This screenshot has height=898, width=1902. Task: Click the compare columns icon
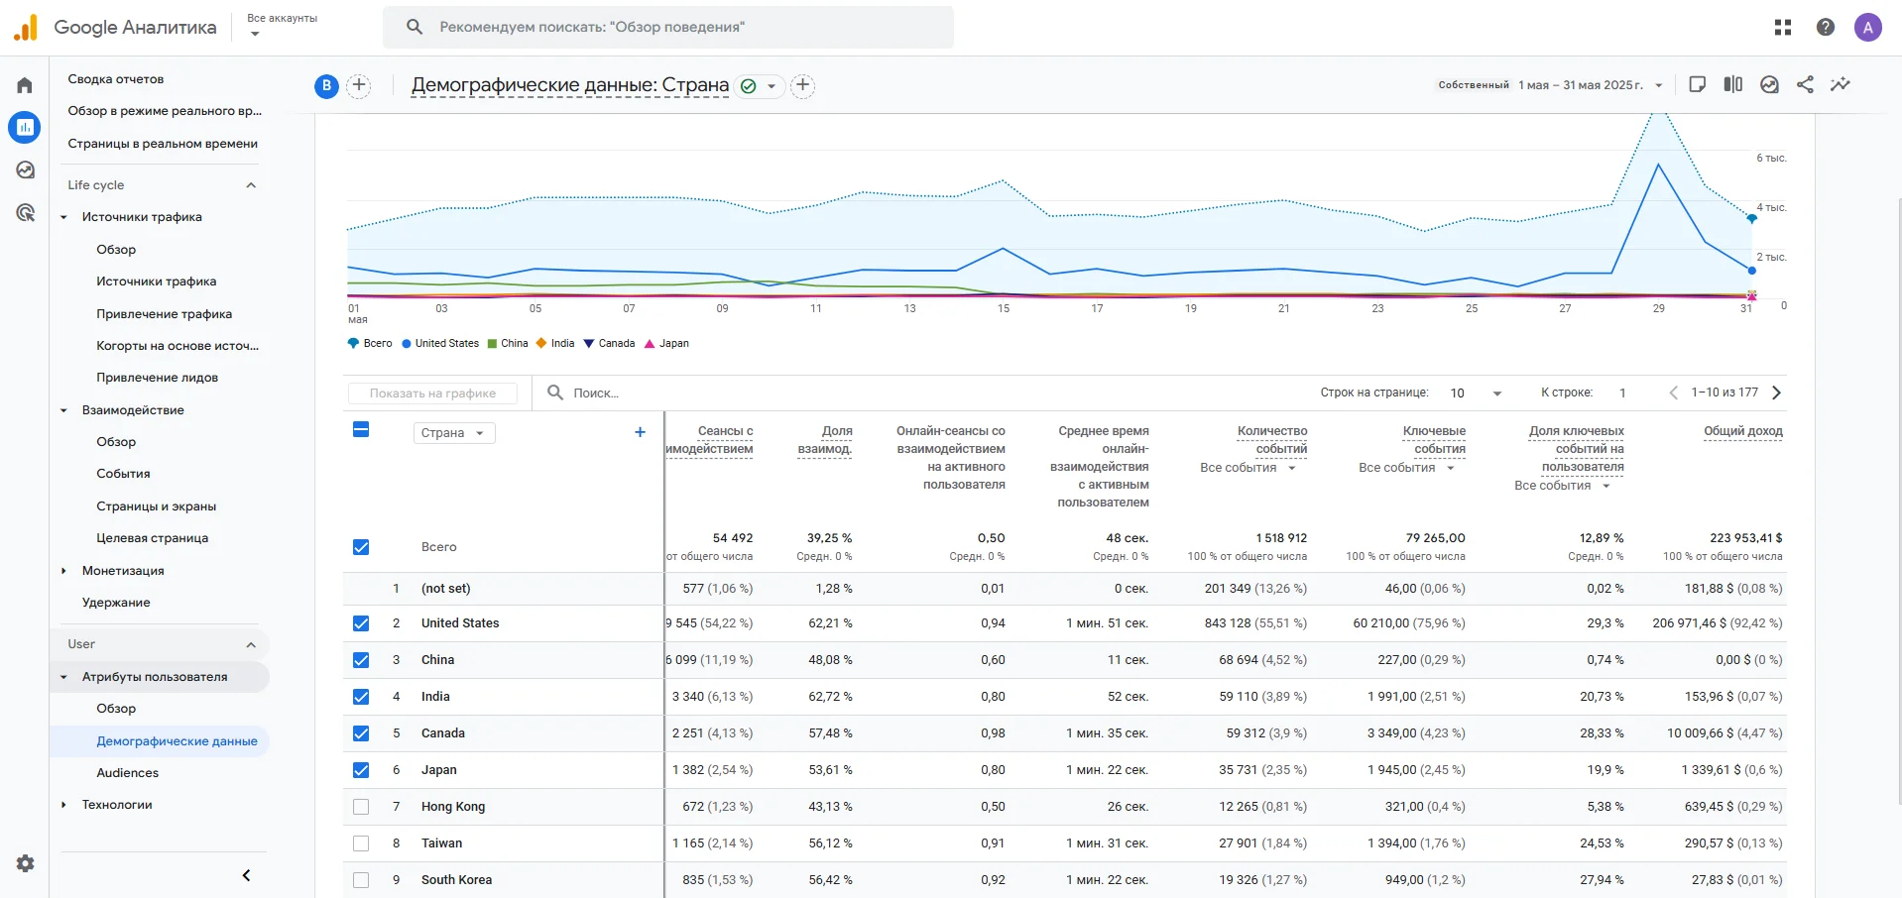pos(1732,85)
